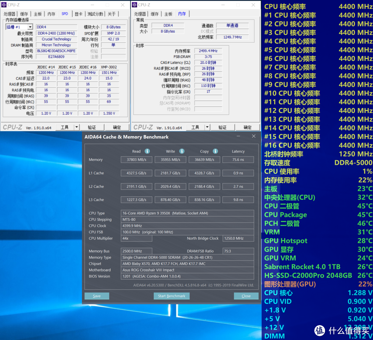Switch to the 内存 tab in left CPU-Z
373x340 pixels.
pyautogui.click(x=51, y=14)
